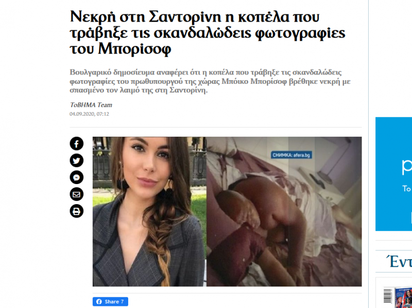The height and width of the screenshot is (308, 412).
Task: Print the article with the printer icon
Action: pyautogui.click(x=76, y=211)
